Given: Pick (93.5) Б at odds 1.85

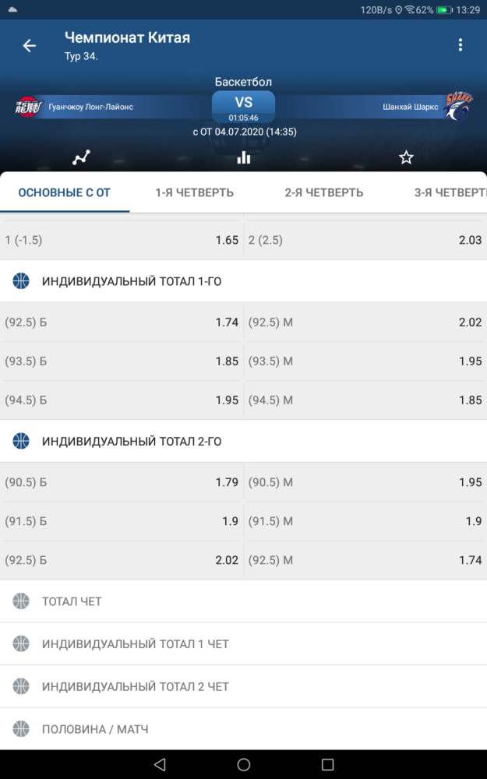Looking at the screenshot, I should click(x=122, y=361).
